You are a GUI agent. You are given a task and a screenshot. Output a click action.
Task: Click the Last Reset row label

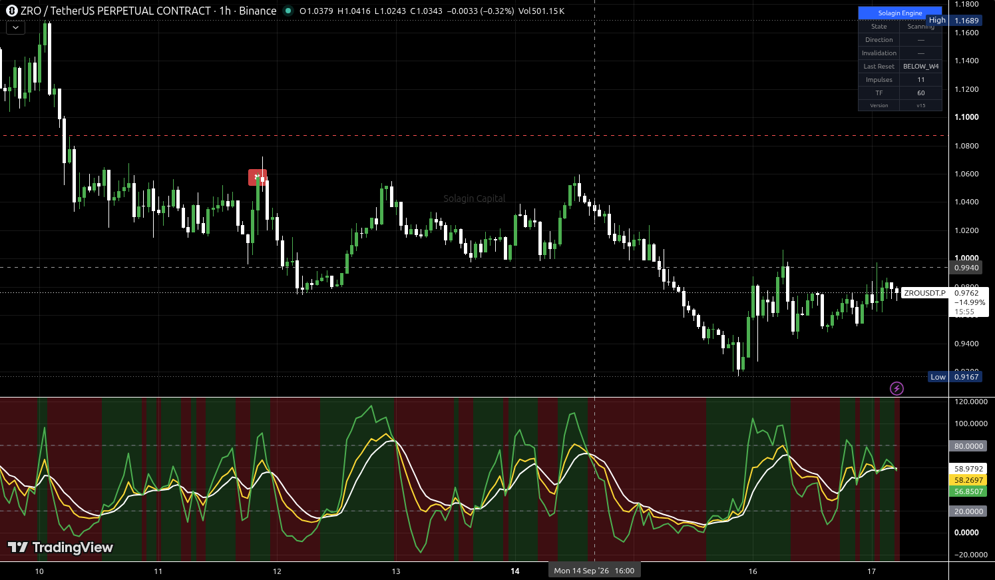879,67
